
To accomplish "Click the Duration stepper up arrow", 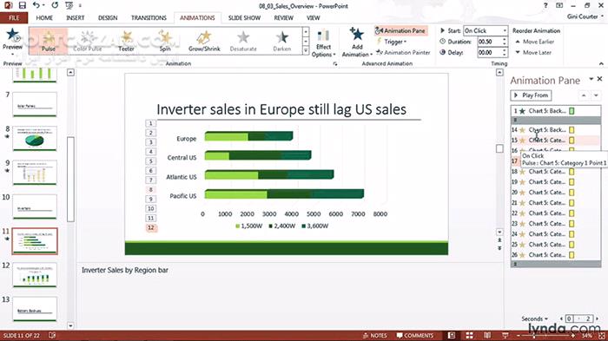I will 505,39.
